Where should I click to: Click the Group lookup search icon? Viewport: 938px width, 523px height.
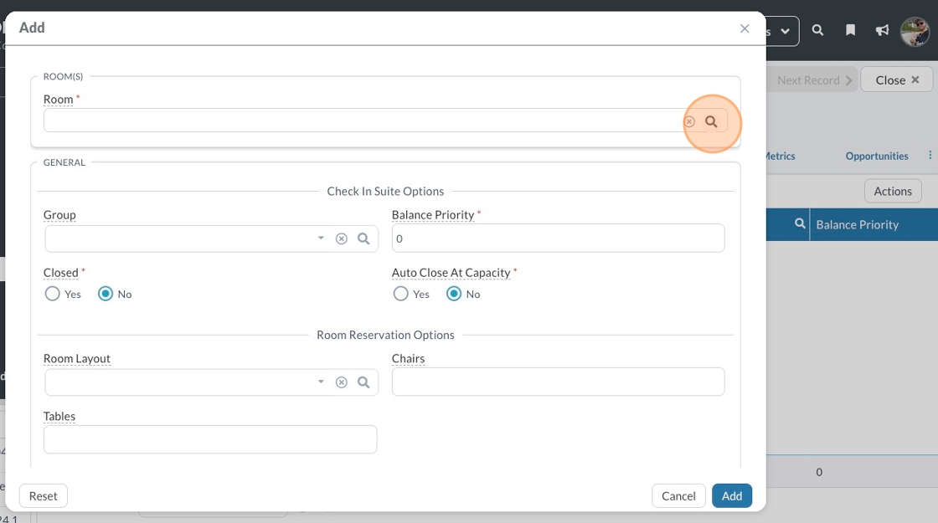pos(363,238)
